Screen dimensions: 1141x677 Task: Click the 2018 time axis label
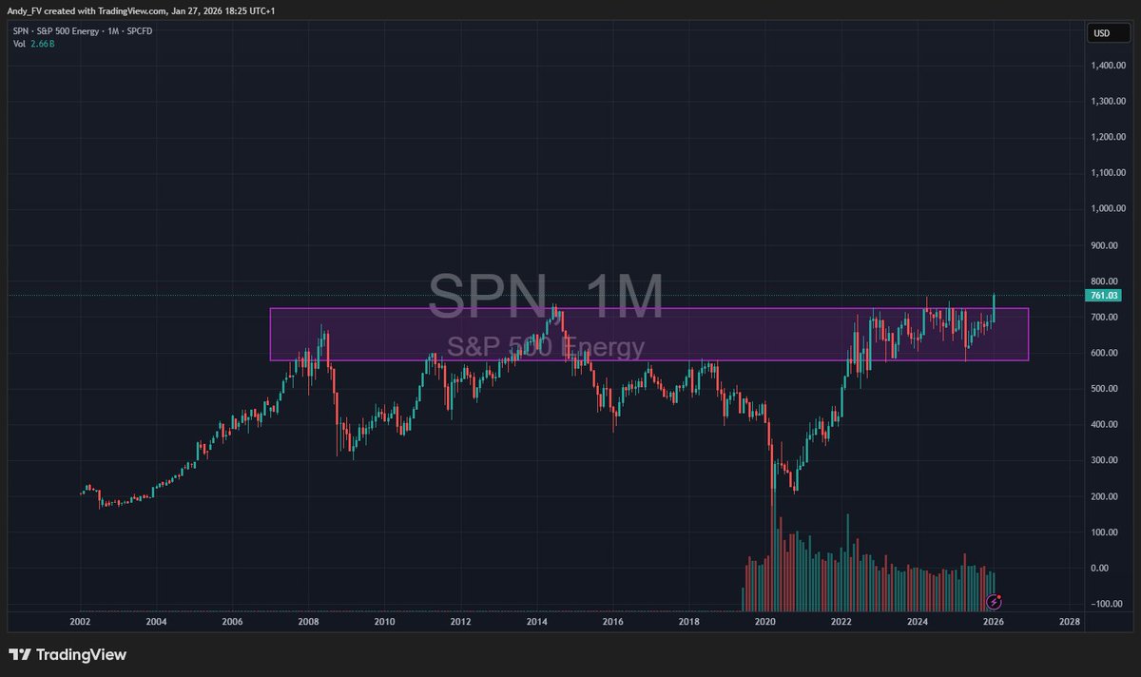tap(688, 622)
